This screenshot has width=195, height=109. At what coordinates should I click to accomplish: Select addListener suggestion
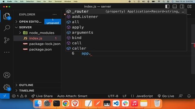click(126, 17)
